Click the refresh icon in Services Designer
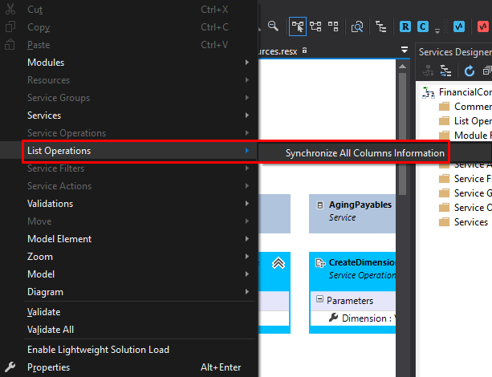 click(x=470, y=71)
